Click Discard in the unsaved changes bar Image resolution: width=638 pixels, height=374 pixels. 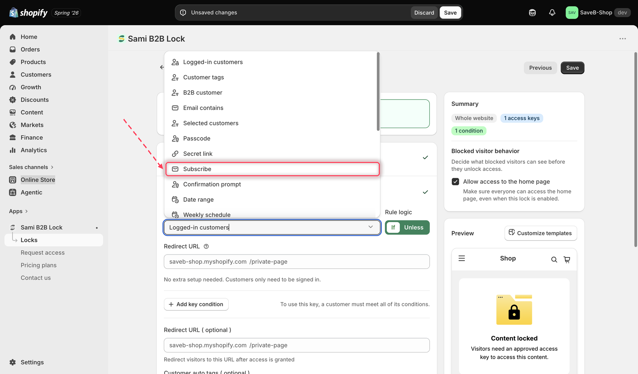pyautogui.click(x=424, y=13)
